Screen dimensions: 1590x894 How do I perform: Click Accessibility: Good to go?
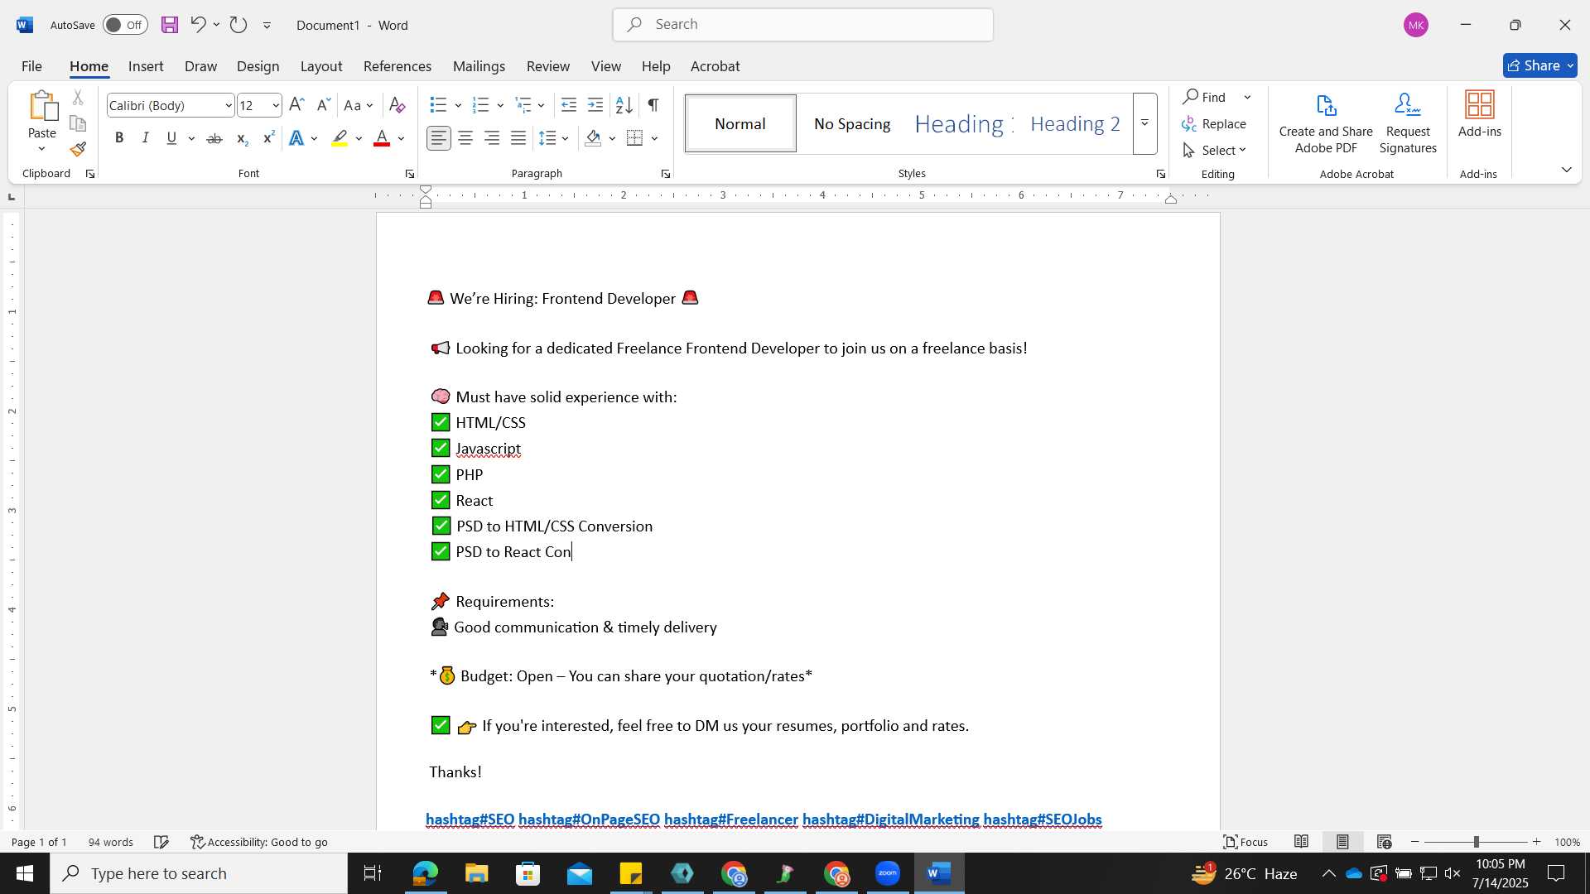pos(259,842)
